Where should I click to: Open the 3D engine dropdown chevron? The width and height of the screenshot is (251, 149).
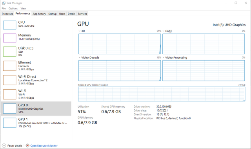point(79,31)
